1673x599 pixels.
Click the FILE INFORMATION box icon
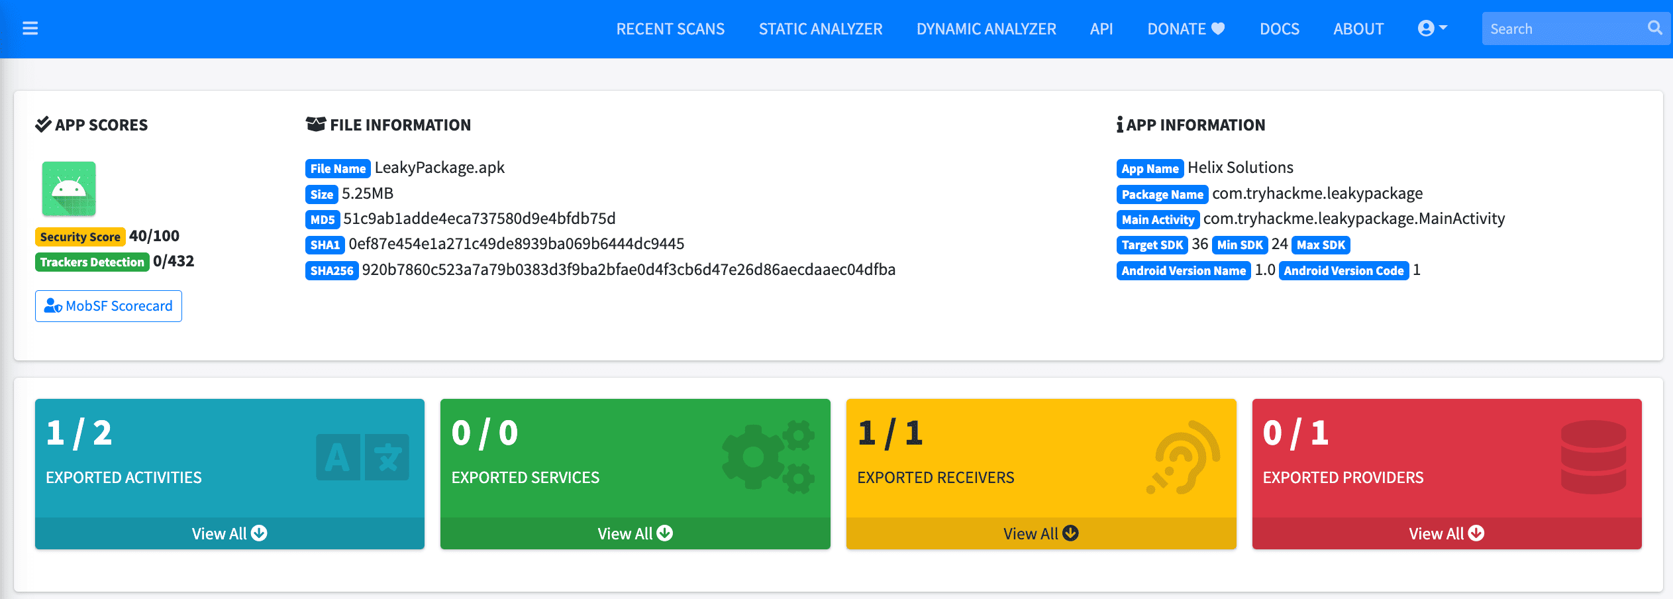316,124
